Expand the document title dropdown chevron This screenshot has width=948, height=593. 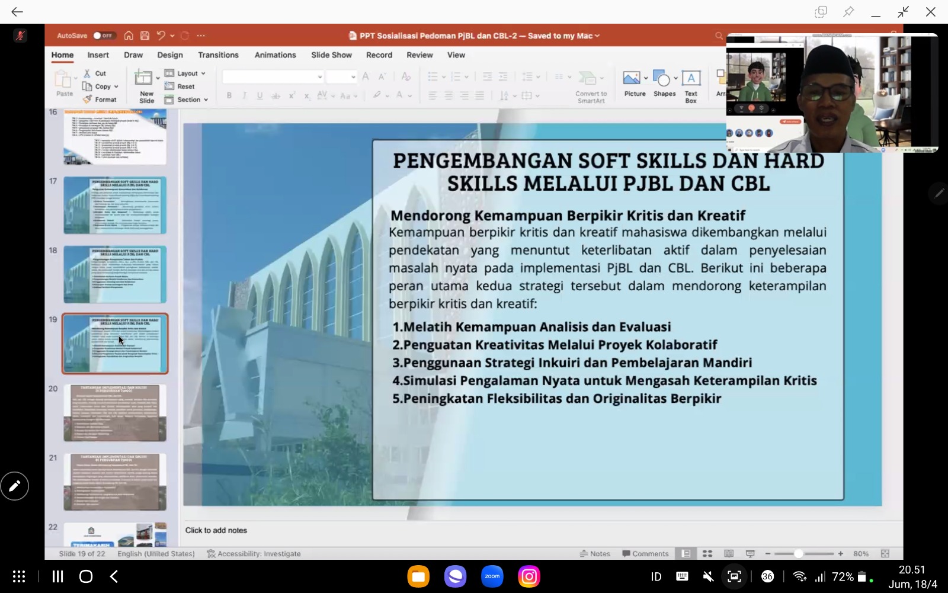pos(597,36)
